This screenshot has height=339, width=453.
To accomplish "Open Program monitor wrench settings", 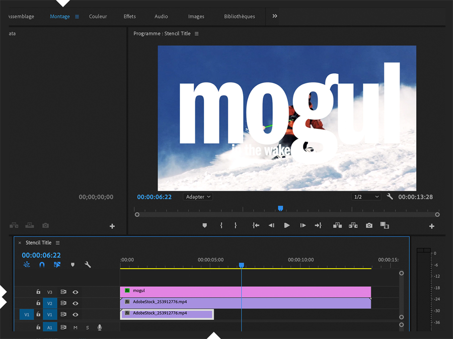I will [390, 197].
